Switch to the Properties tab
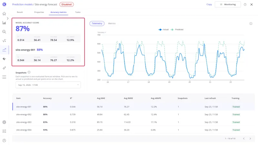Viewport: 258px width, 145px height. tap(39, 12)
